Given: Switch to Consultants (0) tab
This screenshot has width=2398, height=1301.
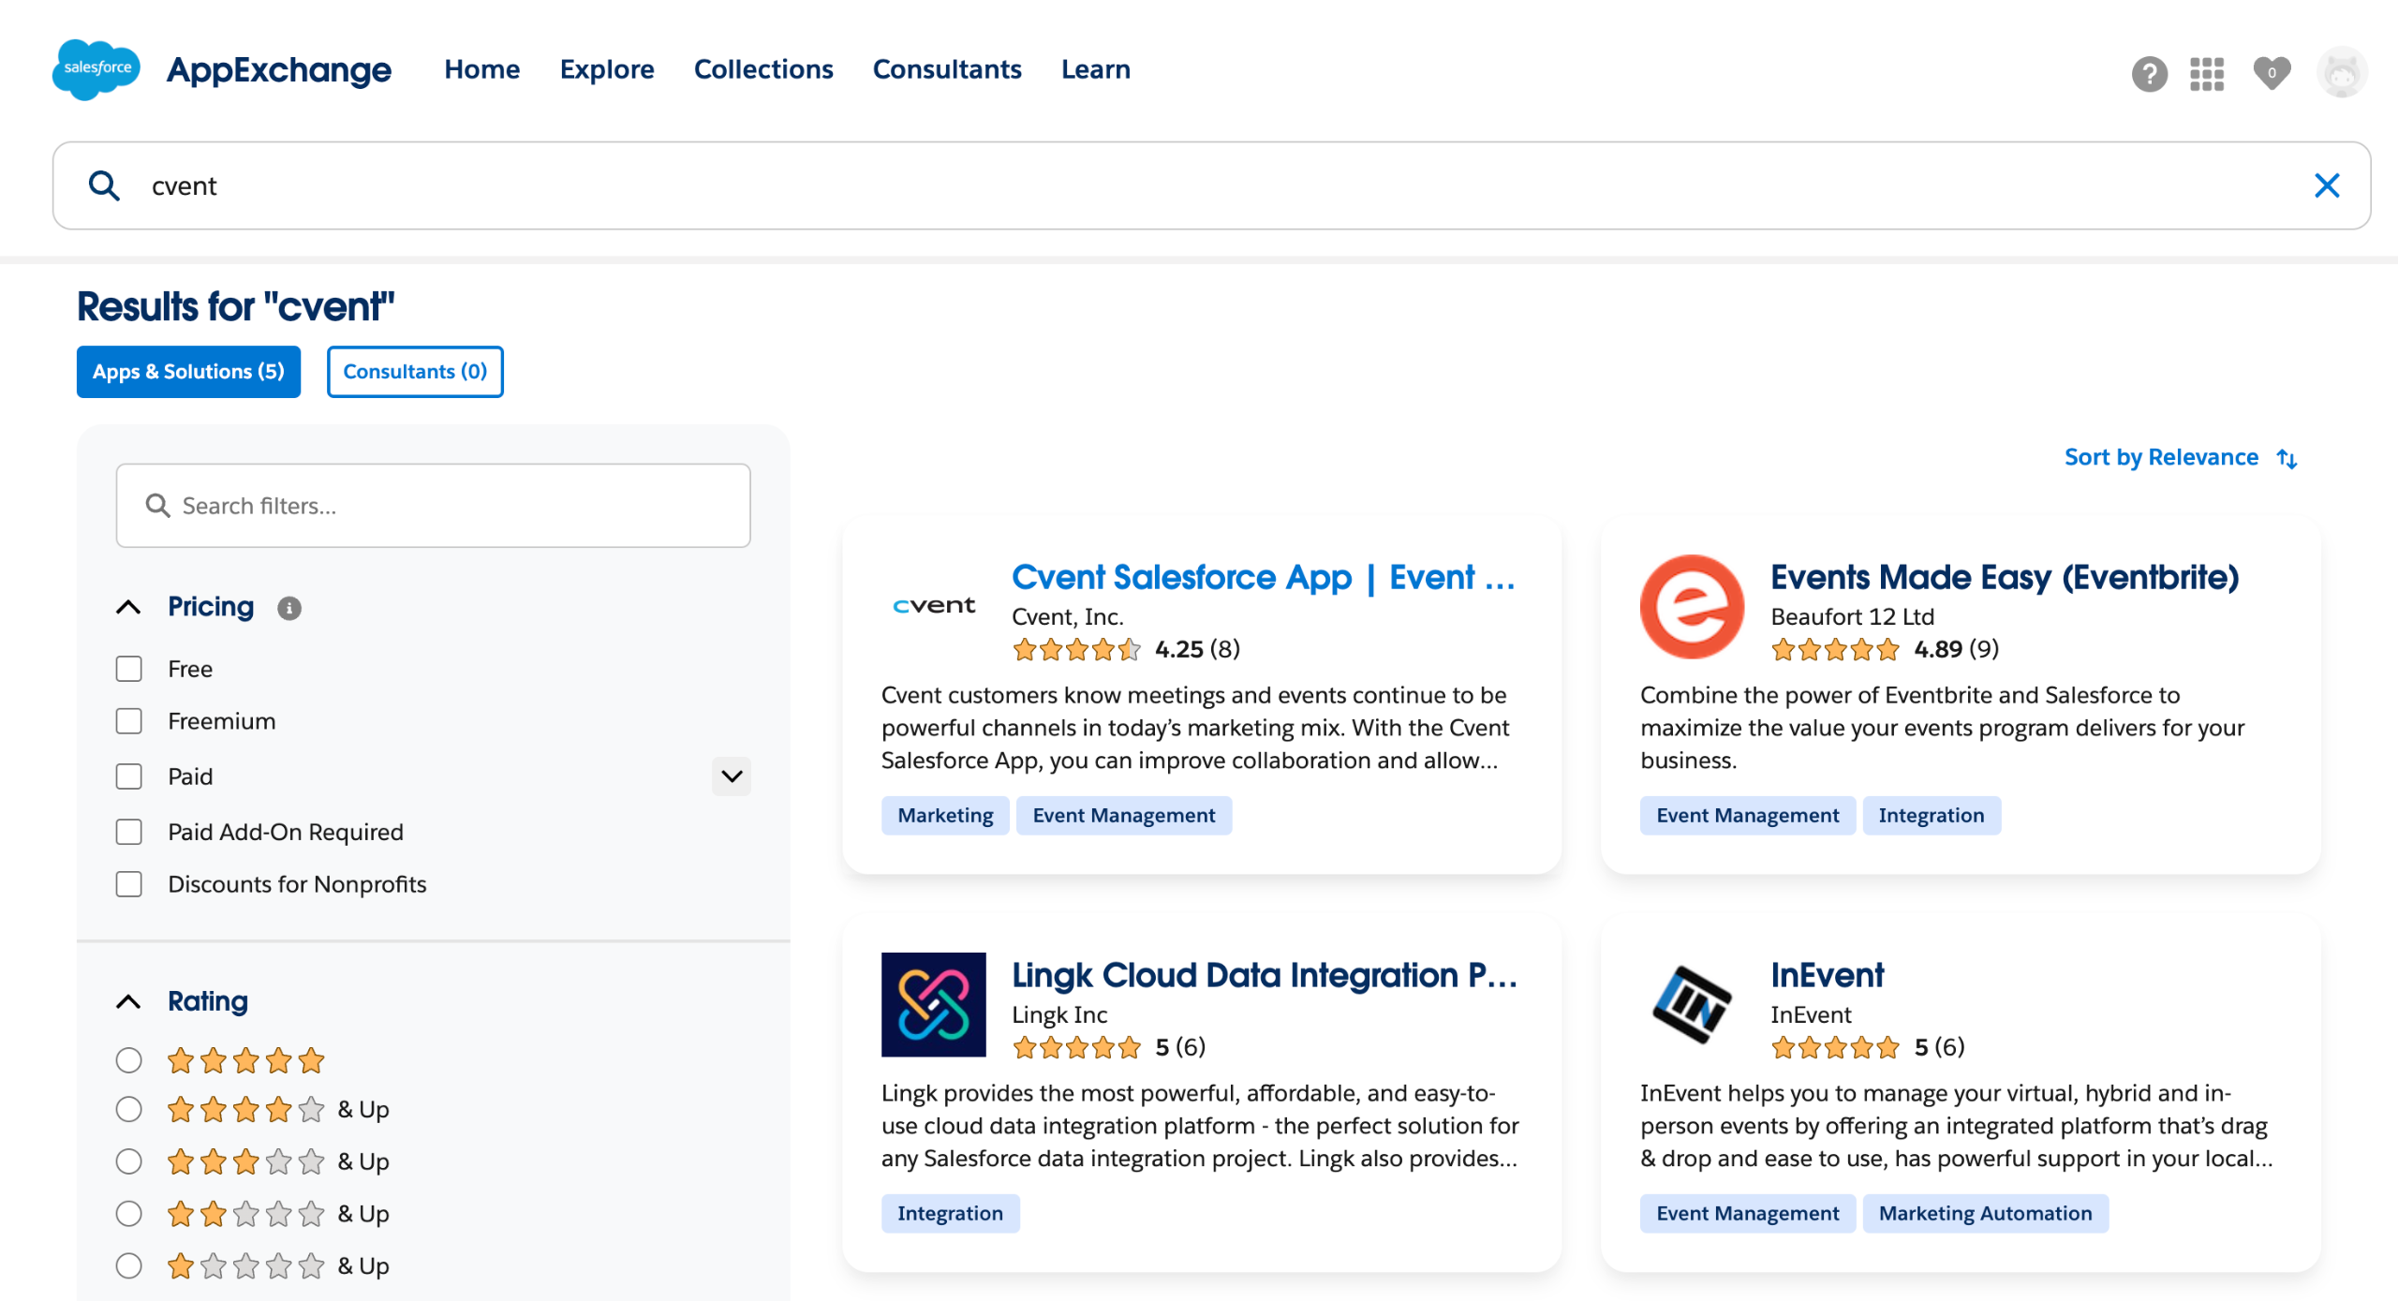Looking at the screenshot, I should [x=415, y=372].
